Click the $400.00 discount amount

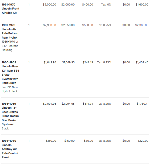[x=87, y=5]
